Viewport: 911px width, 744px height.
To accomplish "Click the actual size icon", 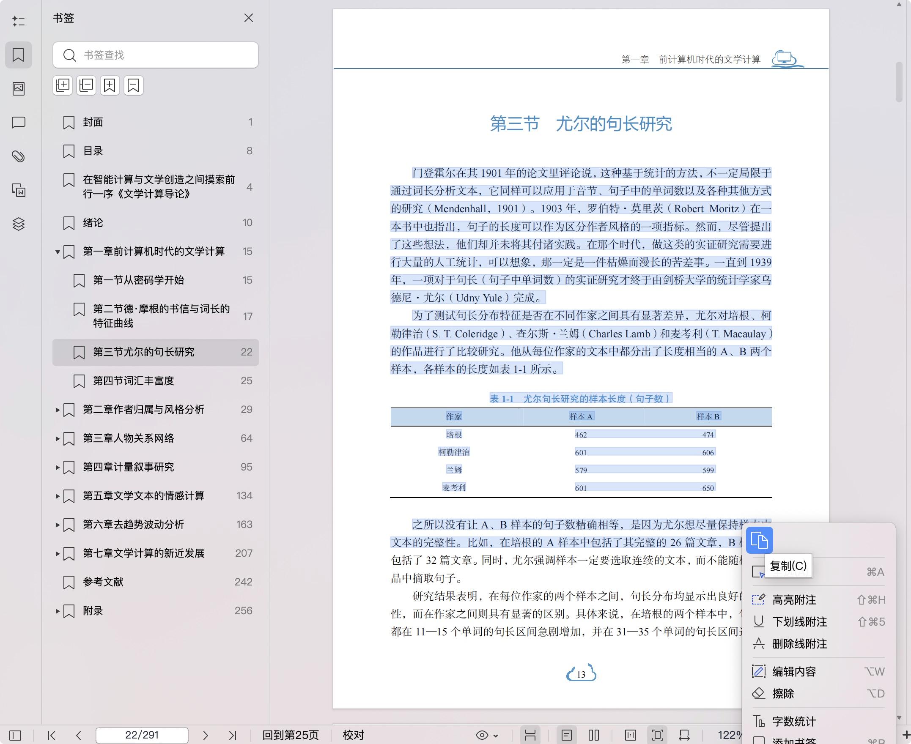I will pos(630,736).
